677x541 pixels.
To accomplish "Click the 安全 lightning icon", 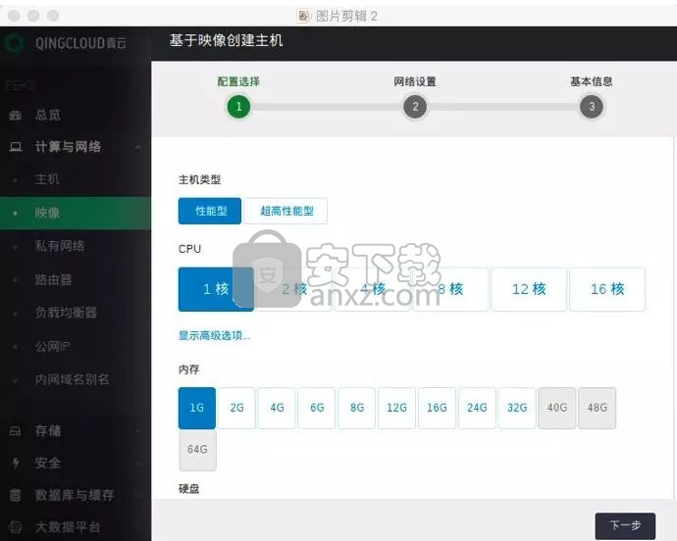I will [x=16, y=463].
